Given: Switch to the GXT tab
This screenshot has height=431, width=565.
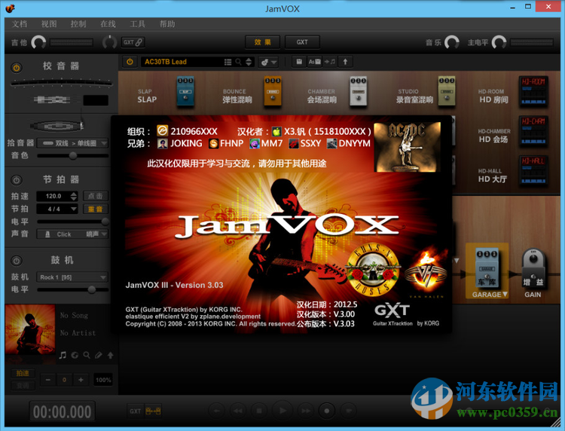Looking at the screenshot, I should tap(302, 42).
